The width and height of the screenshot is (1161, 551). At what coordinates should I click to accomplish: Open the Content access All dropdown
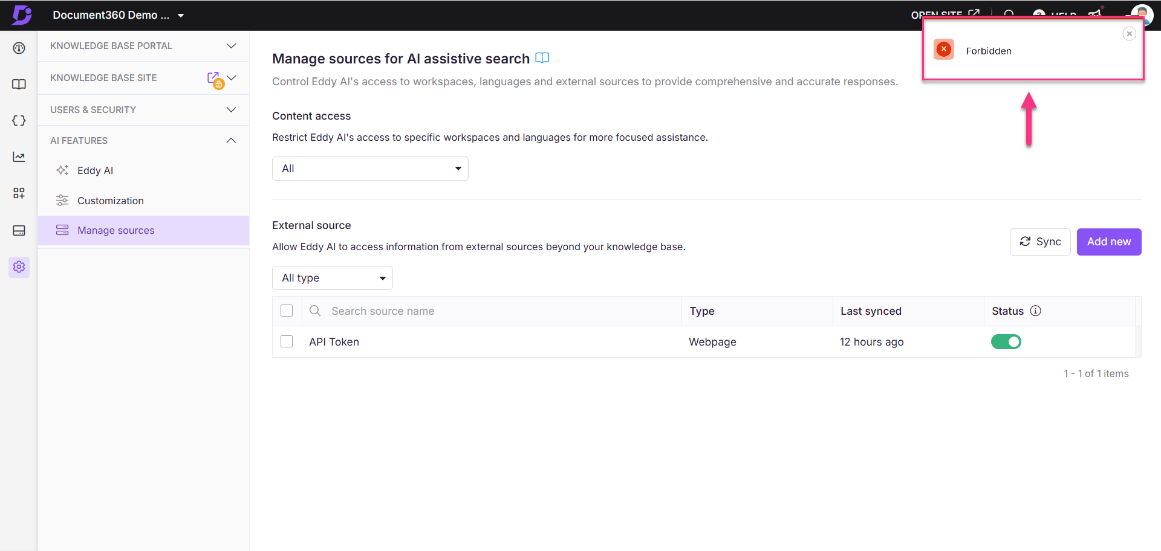(370, 169)
